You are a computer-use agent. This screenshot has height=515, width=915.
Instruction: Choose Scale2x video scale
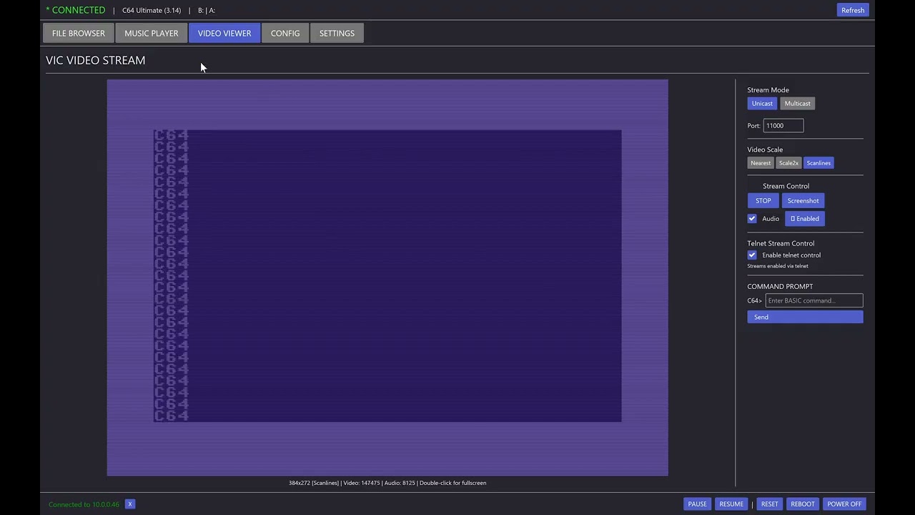coord(788,163)
